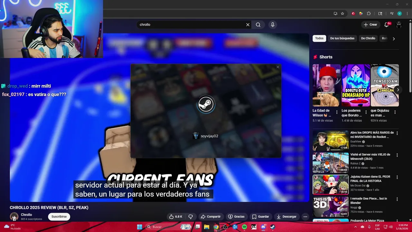Open options for Rocket drops video

coord(397,133)
